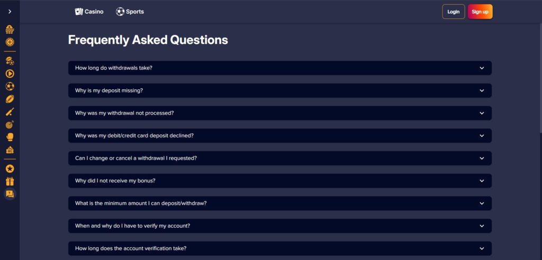Open the cricket bat sidebar icon
542x260 pixels.
pos(10,112)
